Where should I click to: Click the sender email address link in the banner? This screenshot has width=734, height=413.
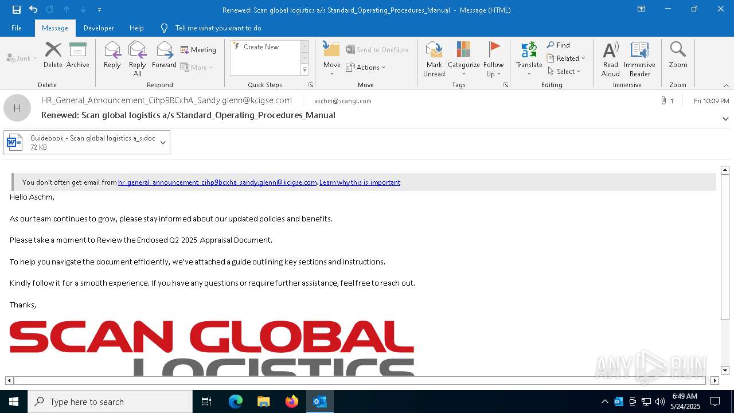click(217, 182)
